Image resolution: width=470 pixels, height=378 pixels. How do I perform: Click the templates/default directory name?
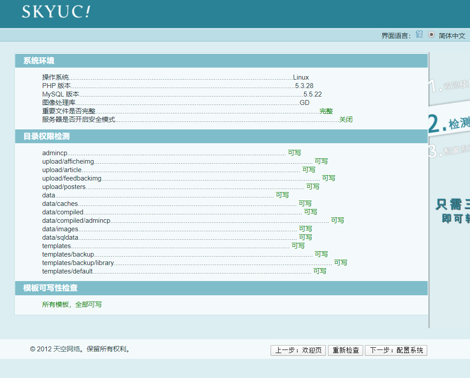(x=68, y=271)
